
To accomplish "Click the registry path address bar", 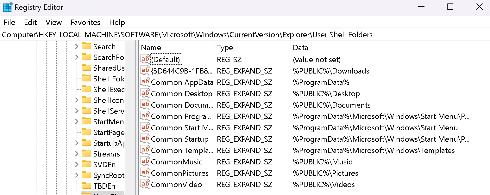I will click(245, 35).
